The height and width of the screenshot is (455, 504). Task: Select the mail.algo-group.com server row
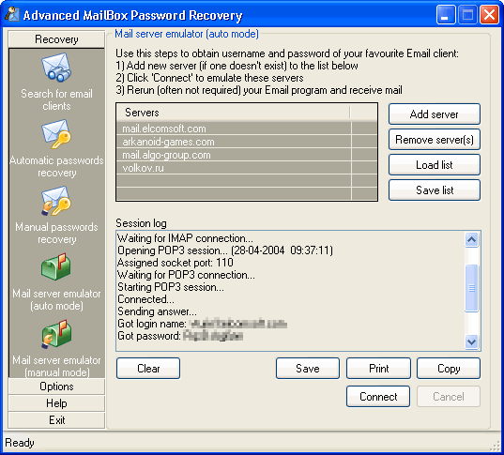click(247, 155)
